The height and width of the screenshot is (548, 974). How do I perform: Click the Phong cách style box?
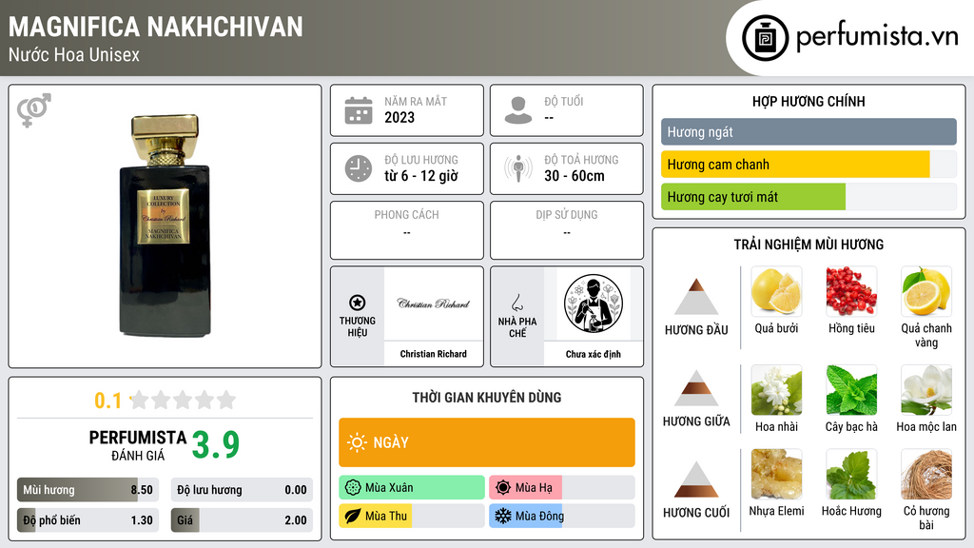tap(407, 230)
